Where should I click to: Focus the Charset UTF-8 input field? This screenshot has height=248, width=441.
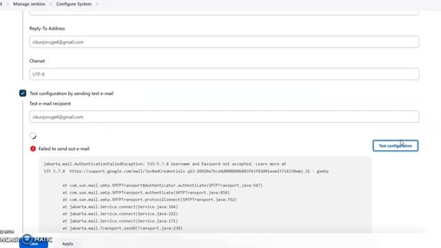224,74
